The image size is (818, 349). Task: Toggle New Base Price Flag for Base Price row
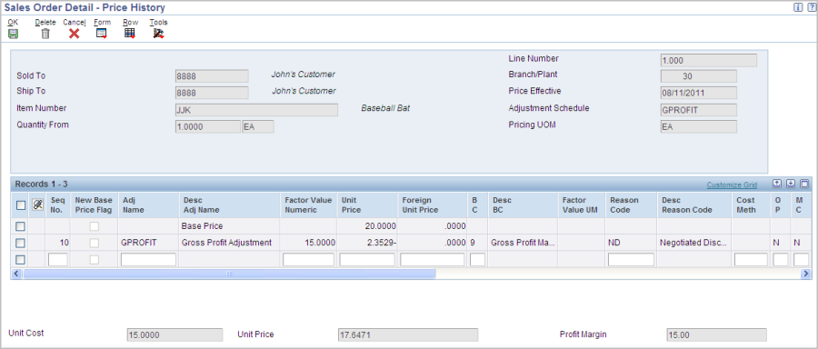[x=94, y=226]
